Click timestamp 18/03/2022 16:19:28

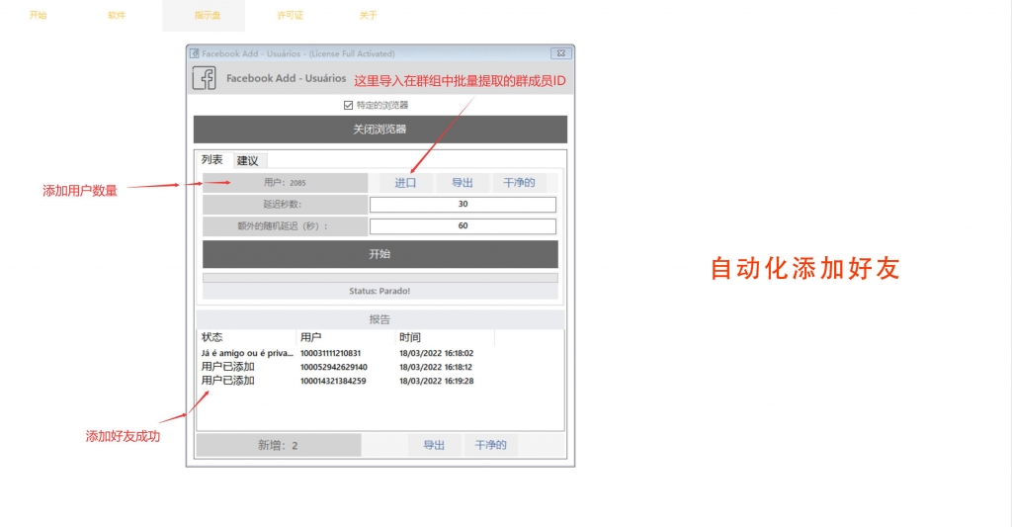tap(436, 381)
